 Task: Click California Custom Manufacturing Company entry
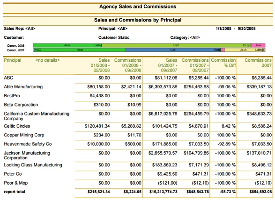pyautogui.click(x=37, y=116)
